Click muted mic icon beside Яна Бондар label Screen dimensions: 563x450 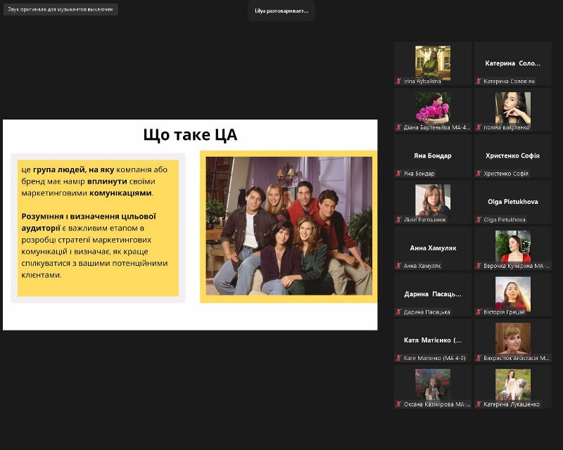coord(398,174)
